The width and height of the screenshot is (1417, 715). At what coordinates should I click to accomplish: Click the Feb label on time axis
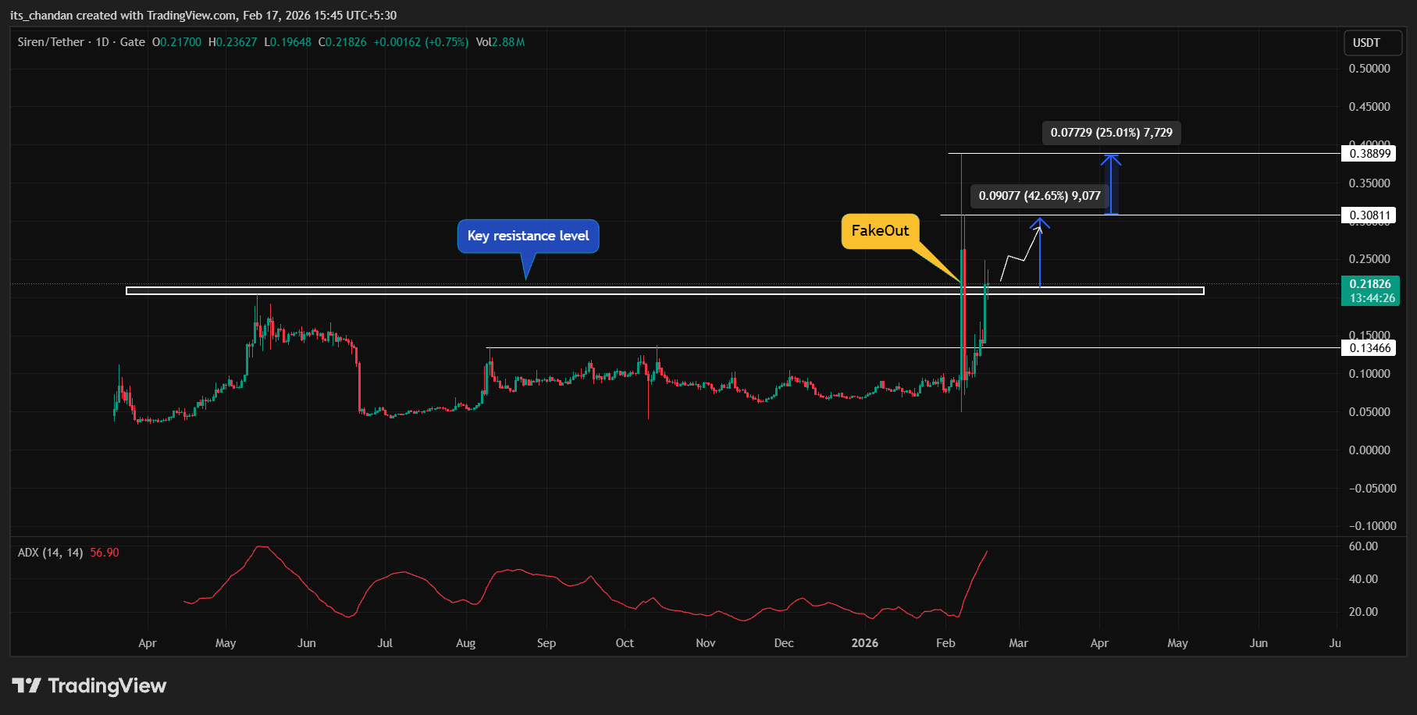click(x=945, y=643)
